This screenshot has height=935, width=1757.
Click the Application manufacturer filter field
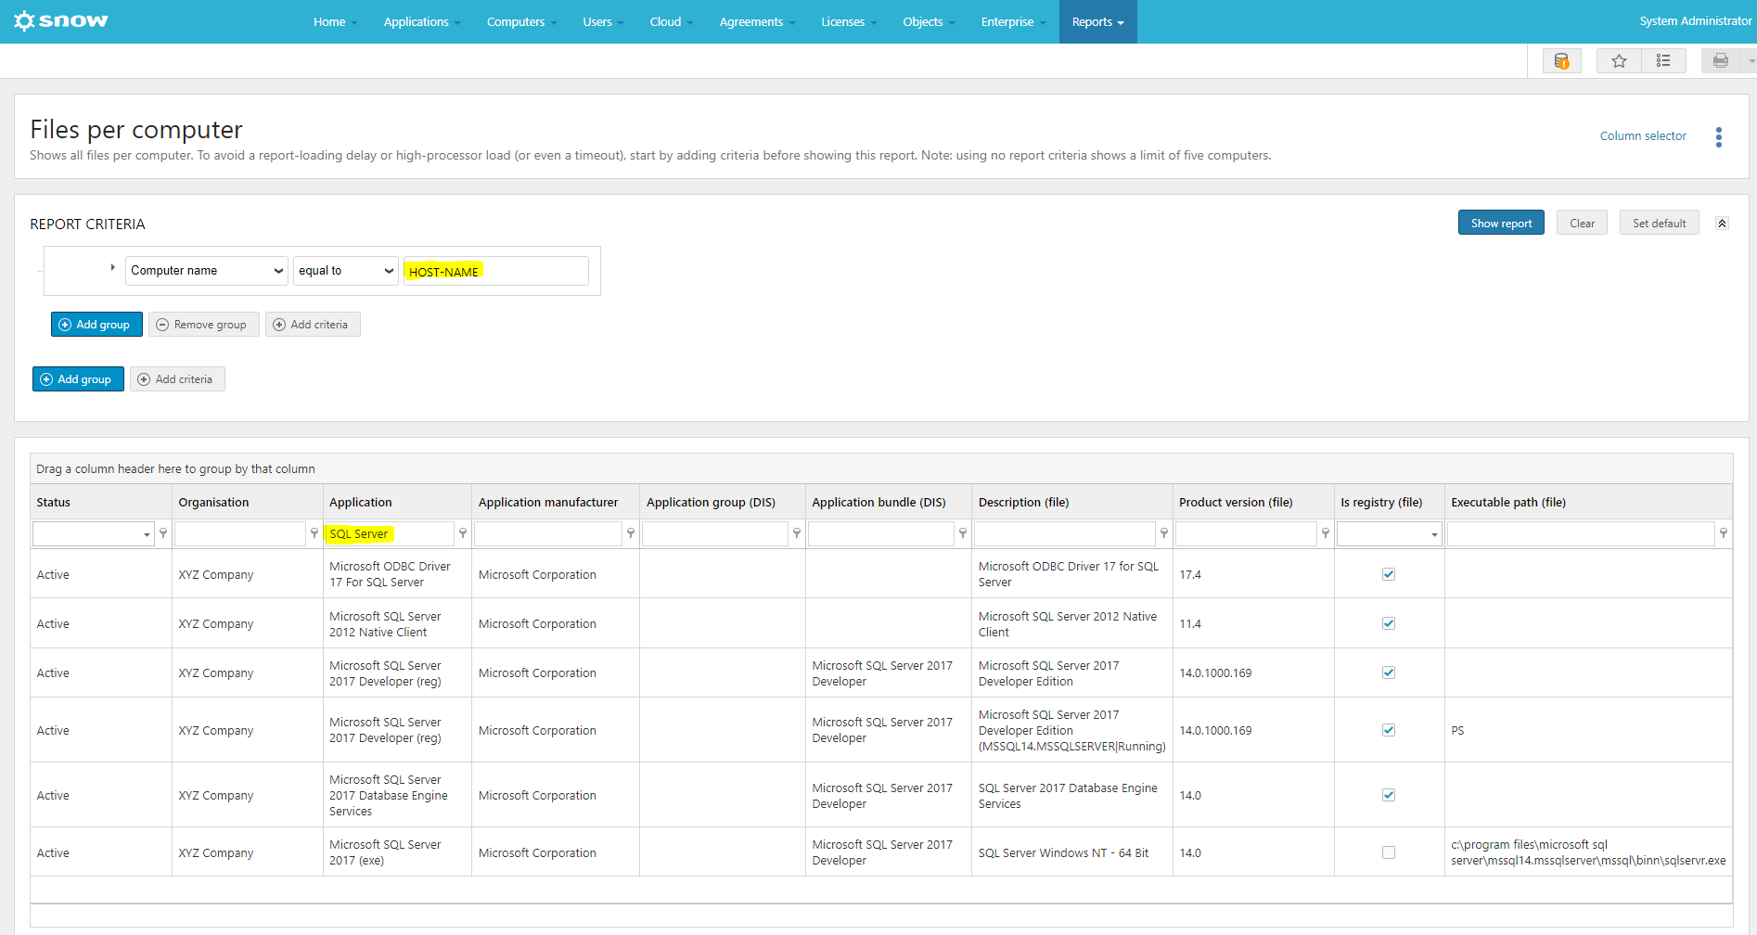coord(548,533)
